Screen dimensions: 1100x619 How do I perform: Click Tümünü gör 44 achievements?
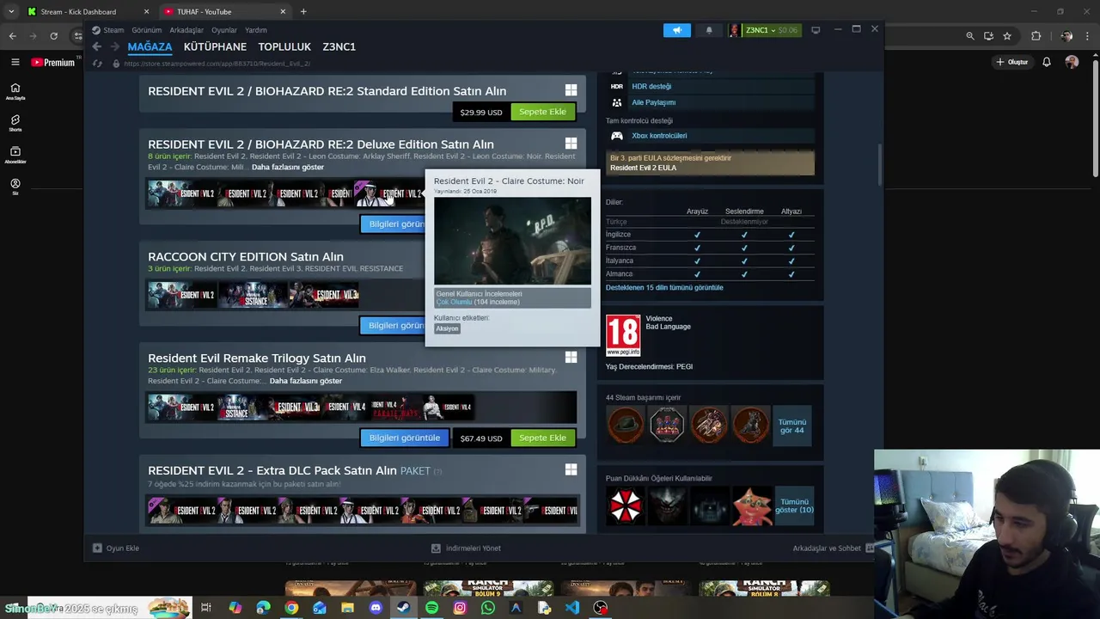coord(792,425)
